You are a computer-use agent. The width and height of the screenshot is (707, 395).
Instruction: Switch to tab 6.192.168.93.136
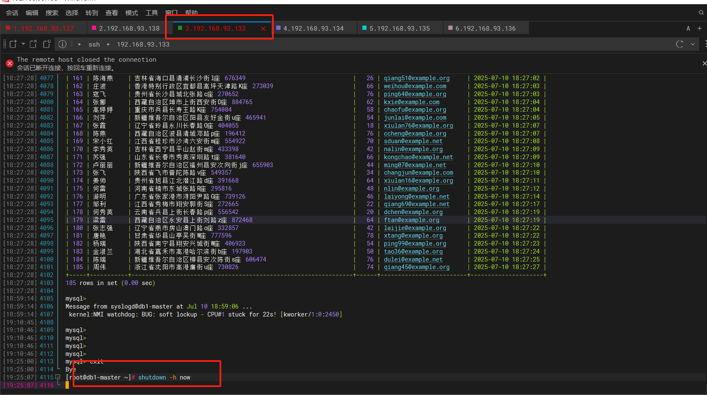click(x=486, y=28)
